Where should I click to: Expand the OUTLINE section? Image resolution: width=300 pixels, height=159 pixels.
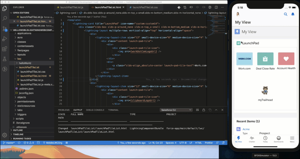click(x=18, y=130)
